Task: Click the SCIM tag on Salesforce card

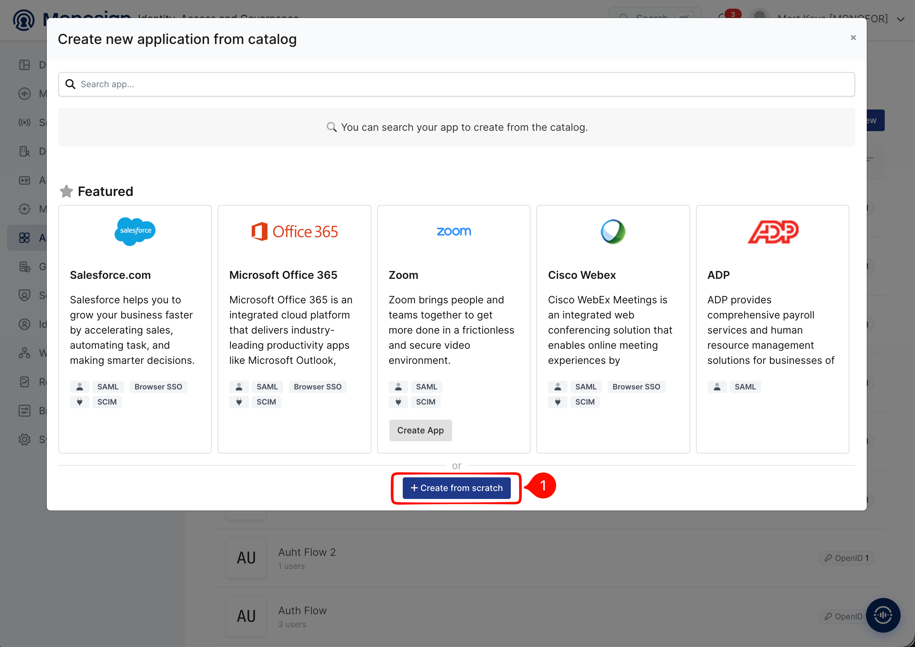Action: [107, 402]
